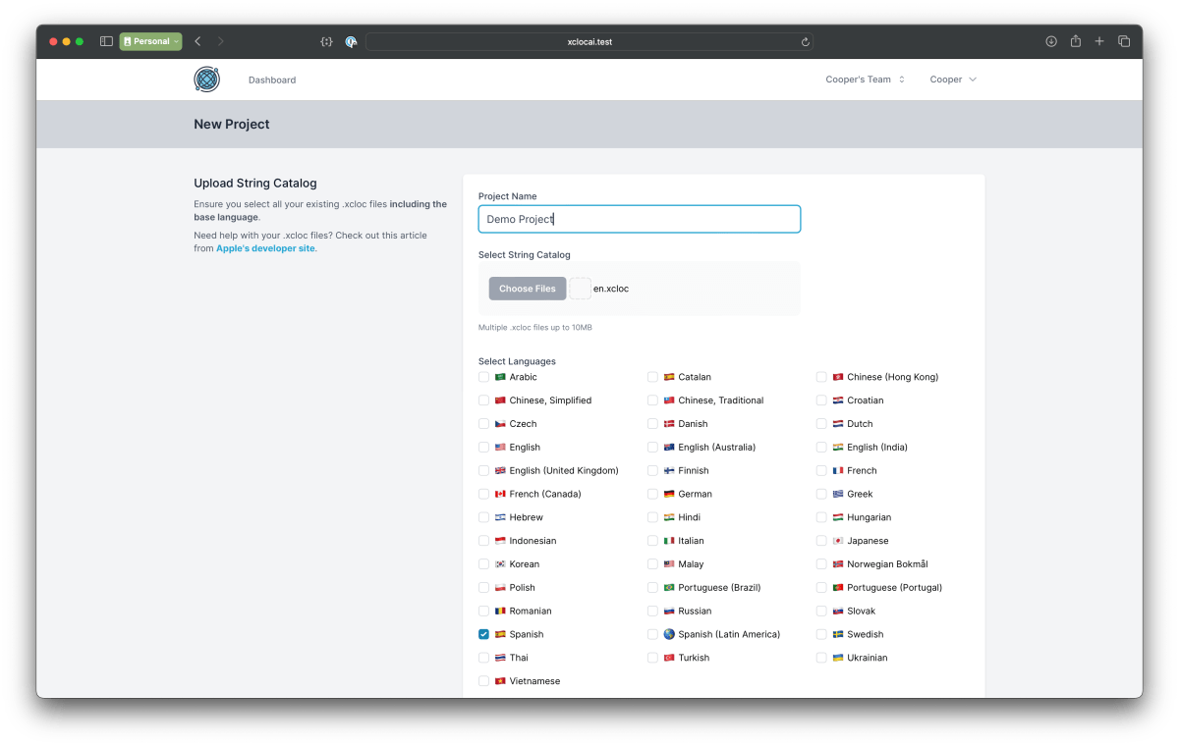This screenshot has width=1179, height=746.
Task: Check the Thai checkbox
Action: 483,658
